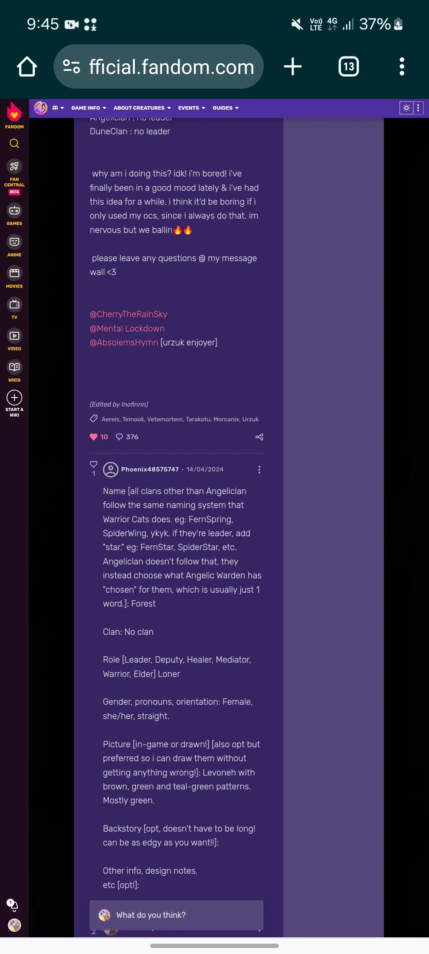Image resolution: width=429 pixels, height=954 pixels.
Task: Click the What do you think? reply field
Action: point(176,915)
